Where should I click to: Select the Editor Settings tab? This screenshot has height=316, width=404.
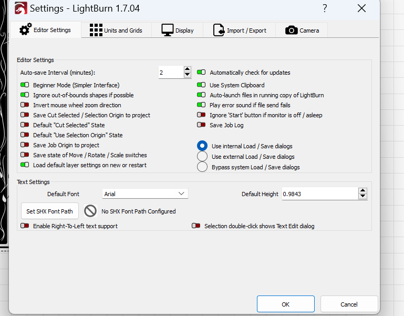46,30
